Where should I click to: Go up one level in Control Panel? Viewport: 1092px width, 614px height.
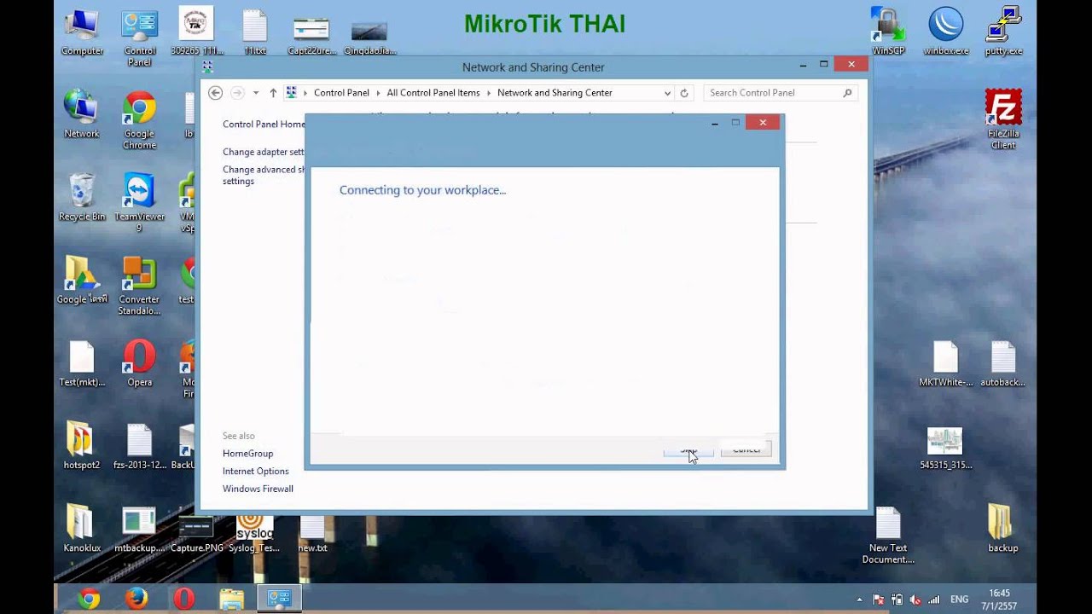273,93
